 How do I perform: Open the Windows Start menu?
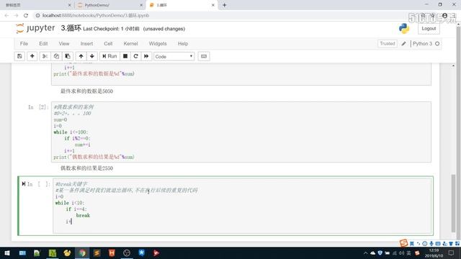(7, 253)
